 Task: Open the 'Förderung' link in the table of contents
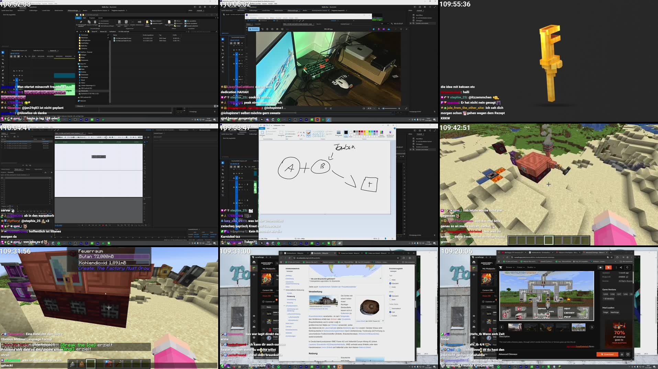(290, 296)
